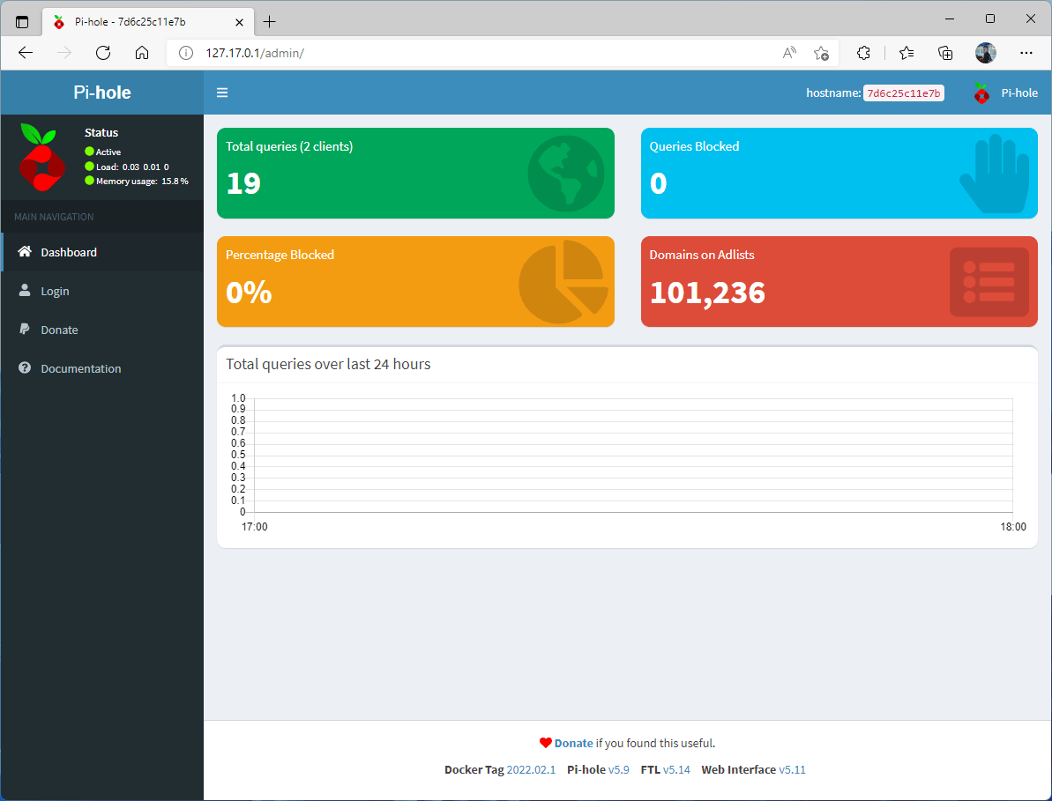This screenshot has width=1052, height=801.
Task: Click the Total queries value 19
Action: [x=242, y=183]
